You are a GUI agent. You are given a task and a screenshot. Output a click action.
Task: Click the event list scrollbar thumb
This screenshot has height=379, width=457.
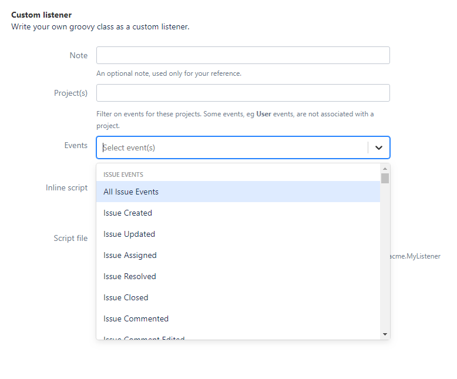385,178
